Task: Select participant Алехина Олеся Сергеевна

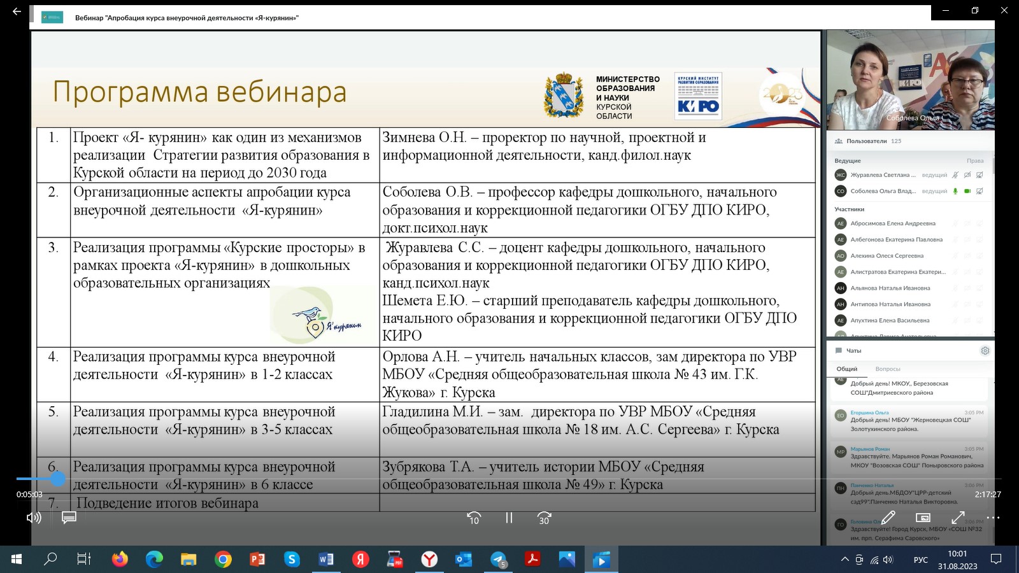Action: (909, 256)
